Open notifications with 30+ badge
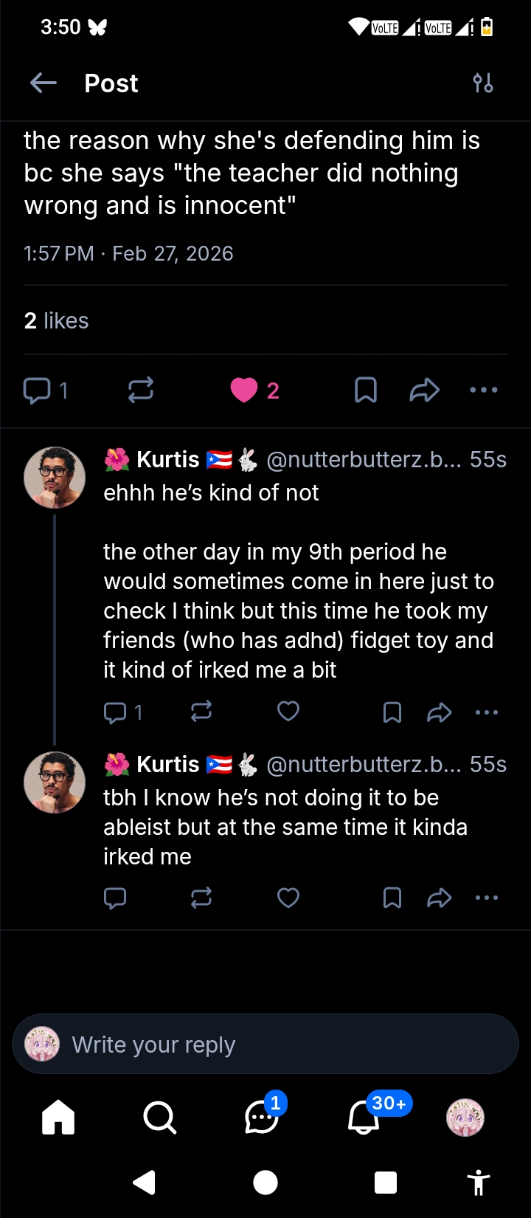The height and width of the screenshot is (1218, 531). (x=364, y=1117)
